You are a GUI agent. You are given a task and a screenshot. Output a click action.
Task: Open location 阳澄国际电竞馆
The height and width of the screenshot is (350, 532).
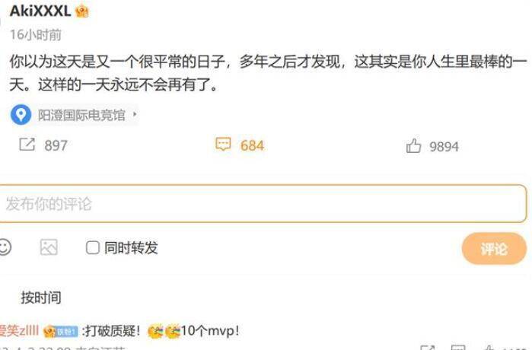click(81, 115)
